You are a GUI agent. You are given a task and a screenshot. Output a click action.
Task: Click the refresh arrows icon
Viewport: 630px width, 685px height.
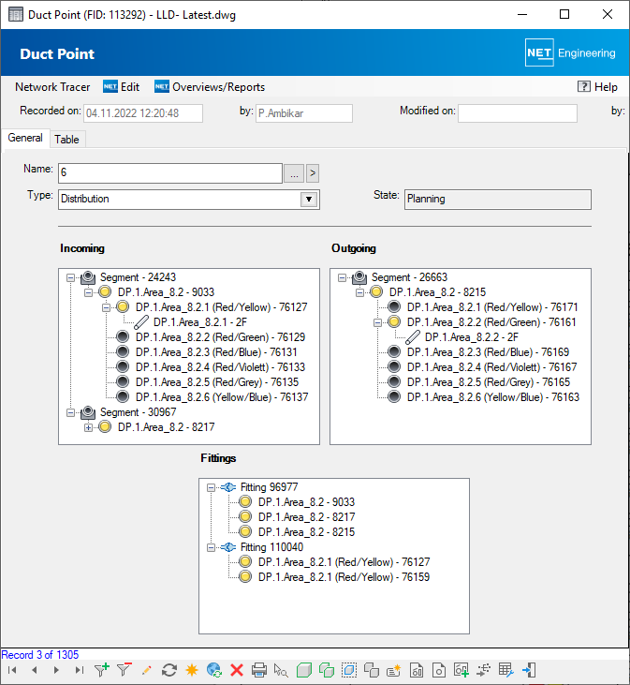[x=169, y=670]
